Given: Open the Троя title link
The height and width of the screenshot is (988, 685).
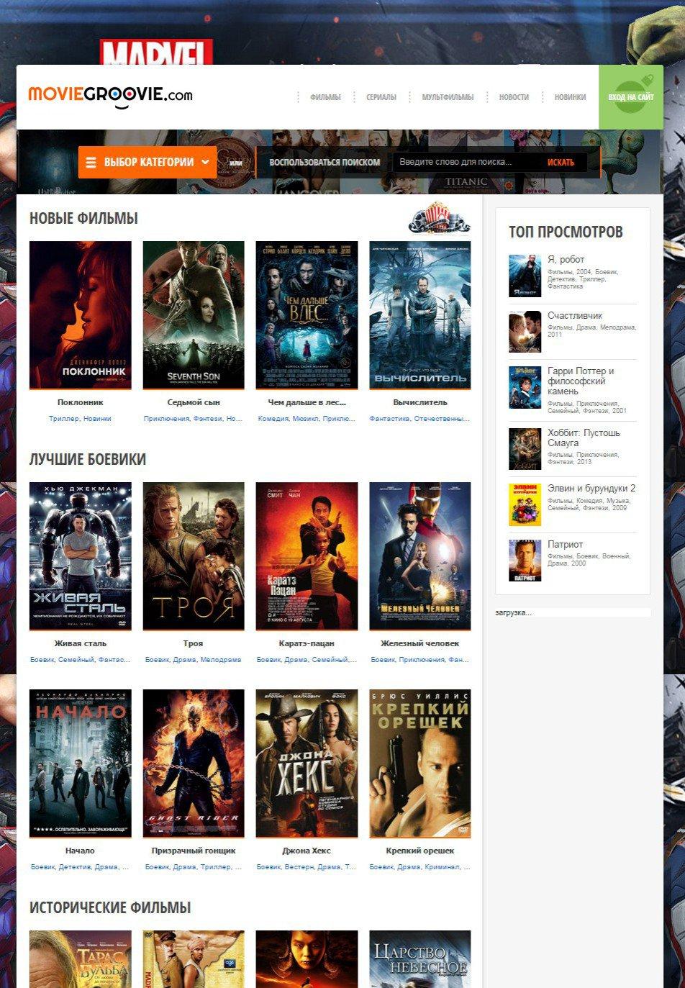Looking at the screenshot, I should pyautogui.click(x=194, y=643).
